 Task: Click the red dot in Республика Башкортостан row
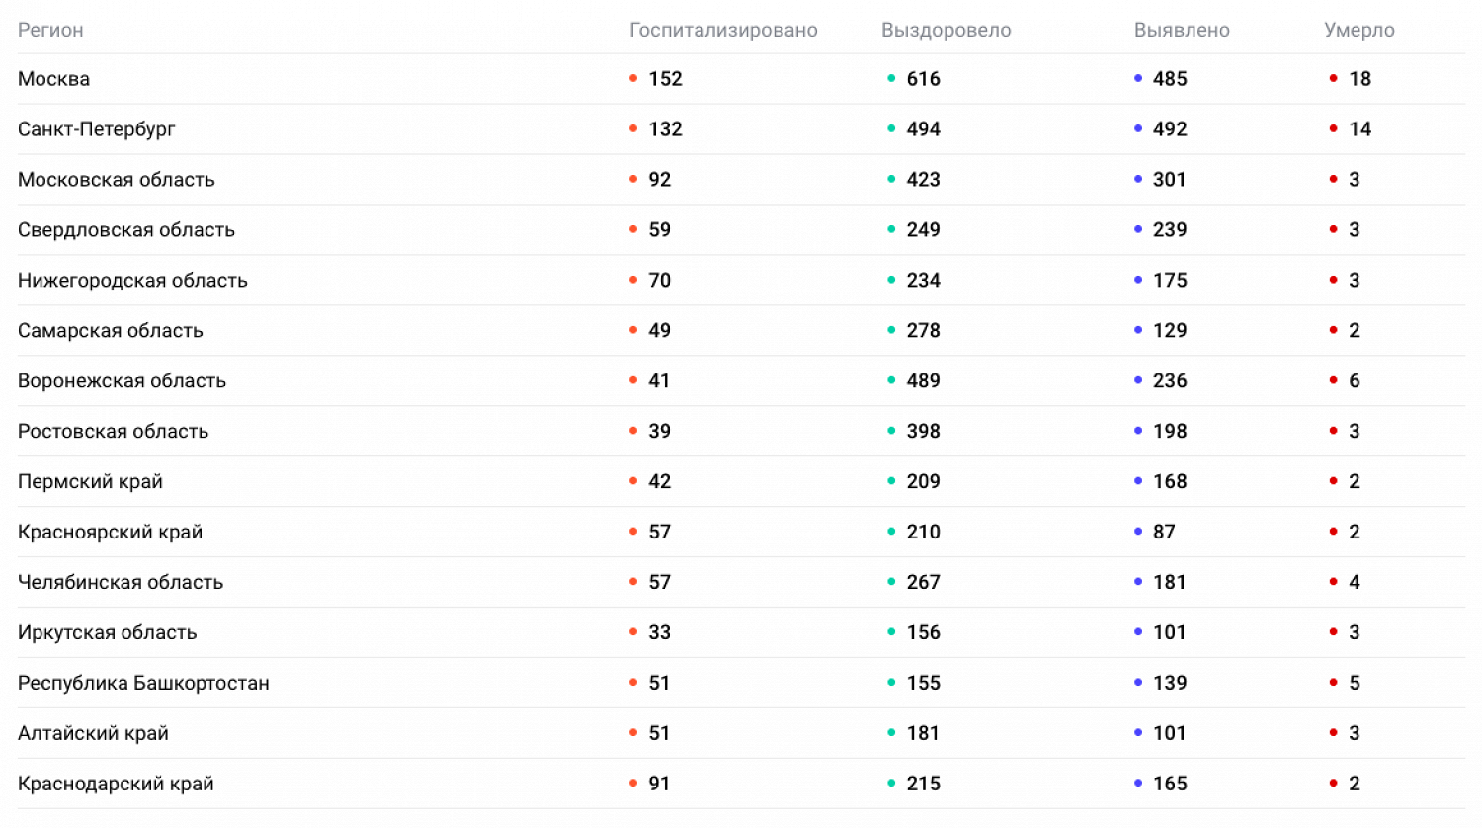coord(1333,683)
